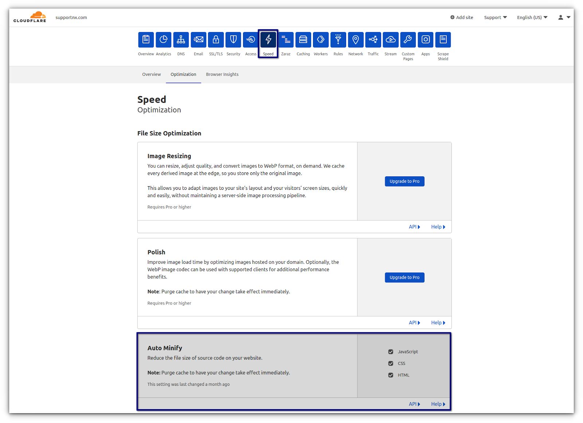The height and width of the screenshot is (423, 583).
Task: Open the Support dropdown
Action: click(495, 17)
